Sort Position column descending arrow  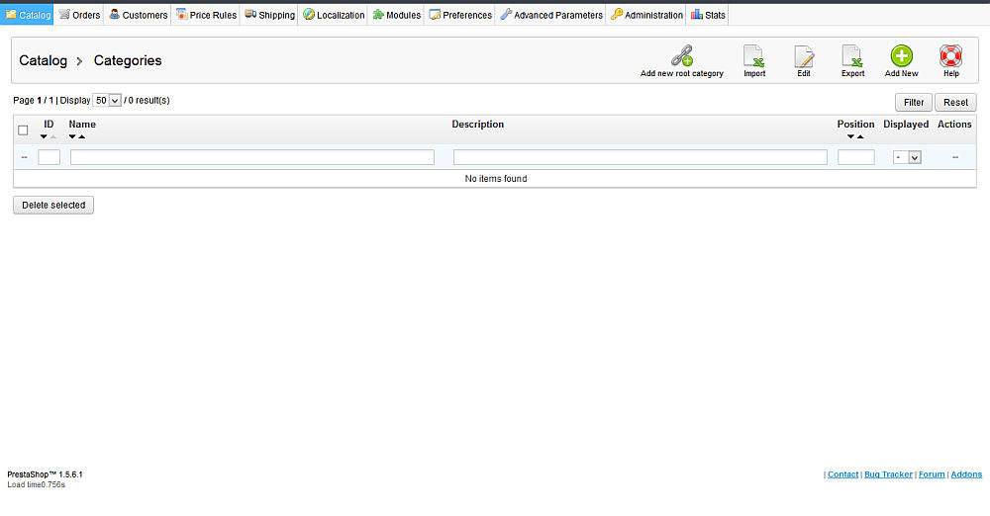point(850,136)
